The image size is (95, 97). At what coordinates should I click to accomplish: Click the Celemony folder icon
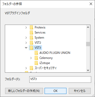[36, 58]
